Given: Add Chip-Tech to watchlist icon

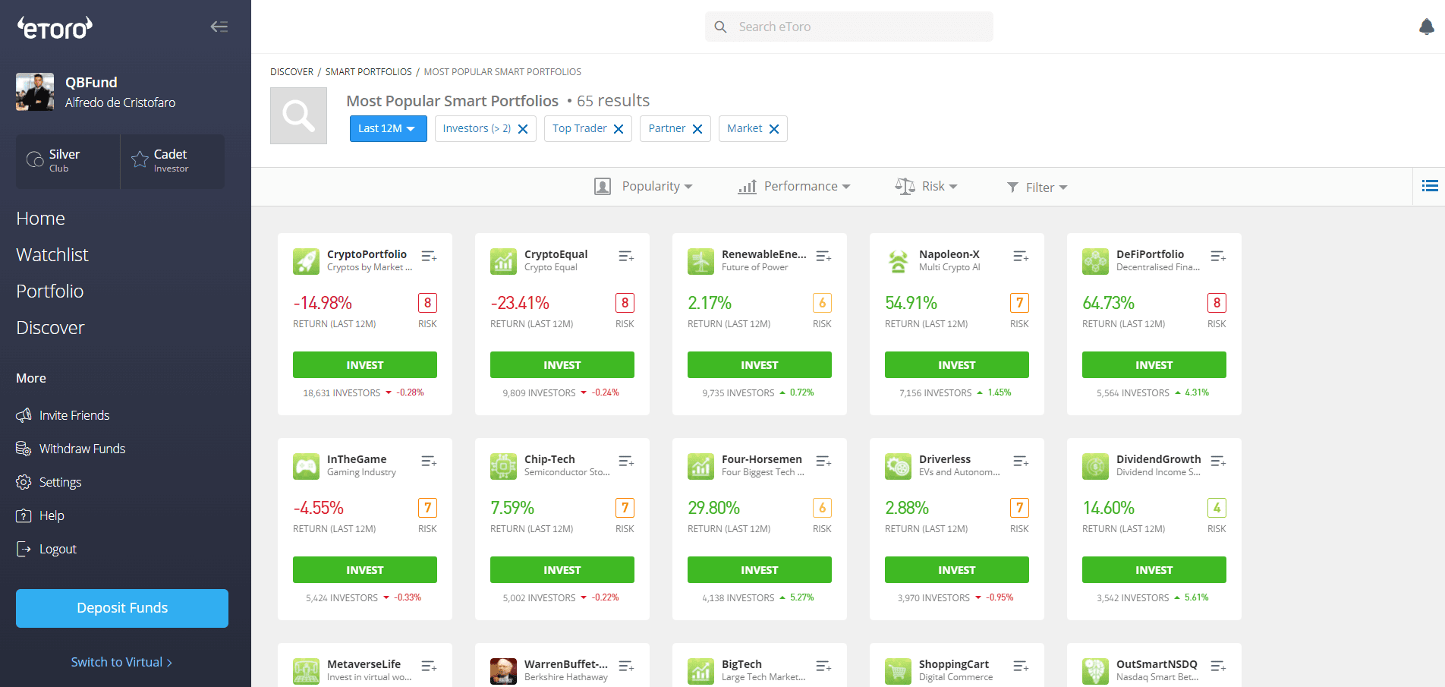Looking at the screenshot, I should coord(626,462).
